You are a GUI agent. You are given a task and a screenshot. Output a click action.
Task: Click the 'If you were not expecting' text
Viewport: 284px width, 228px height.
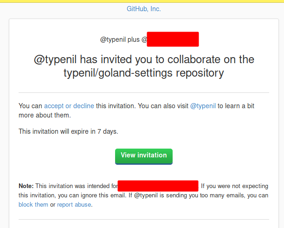(234, 186)
